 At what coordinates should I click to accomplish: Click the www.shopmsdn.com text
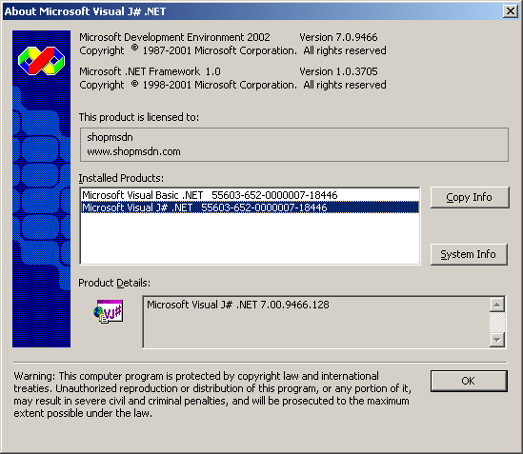(x=133, y=151)
